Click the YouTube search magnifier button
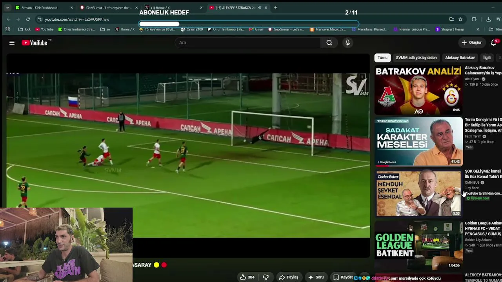The width and height of the screenshot is (502, 282). (x=329, y=43)
